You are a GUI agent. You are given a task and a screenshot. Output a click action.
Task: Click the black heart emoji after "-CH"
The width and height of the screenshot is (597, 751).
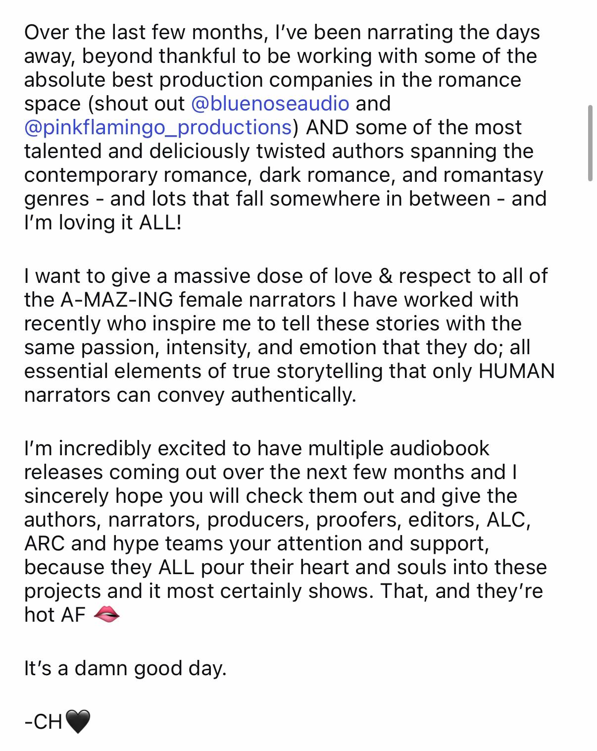point(78,722)
